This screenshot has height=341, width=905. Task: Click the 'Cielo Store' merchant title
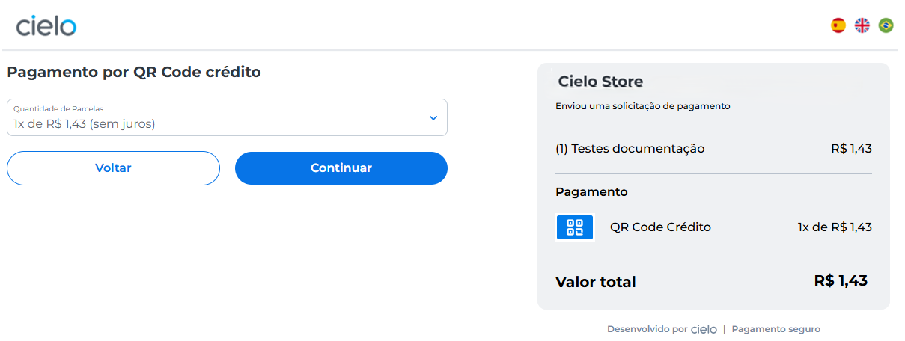600,82
